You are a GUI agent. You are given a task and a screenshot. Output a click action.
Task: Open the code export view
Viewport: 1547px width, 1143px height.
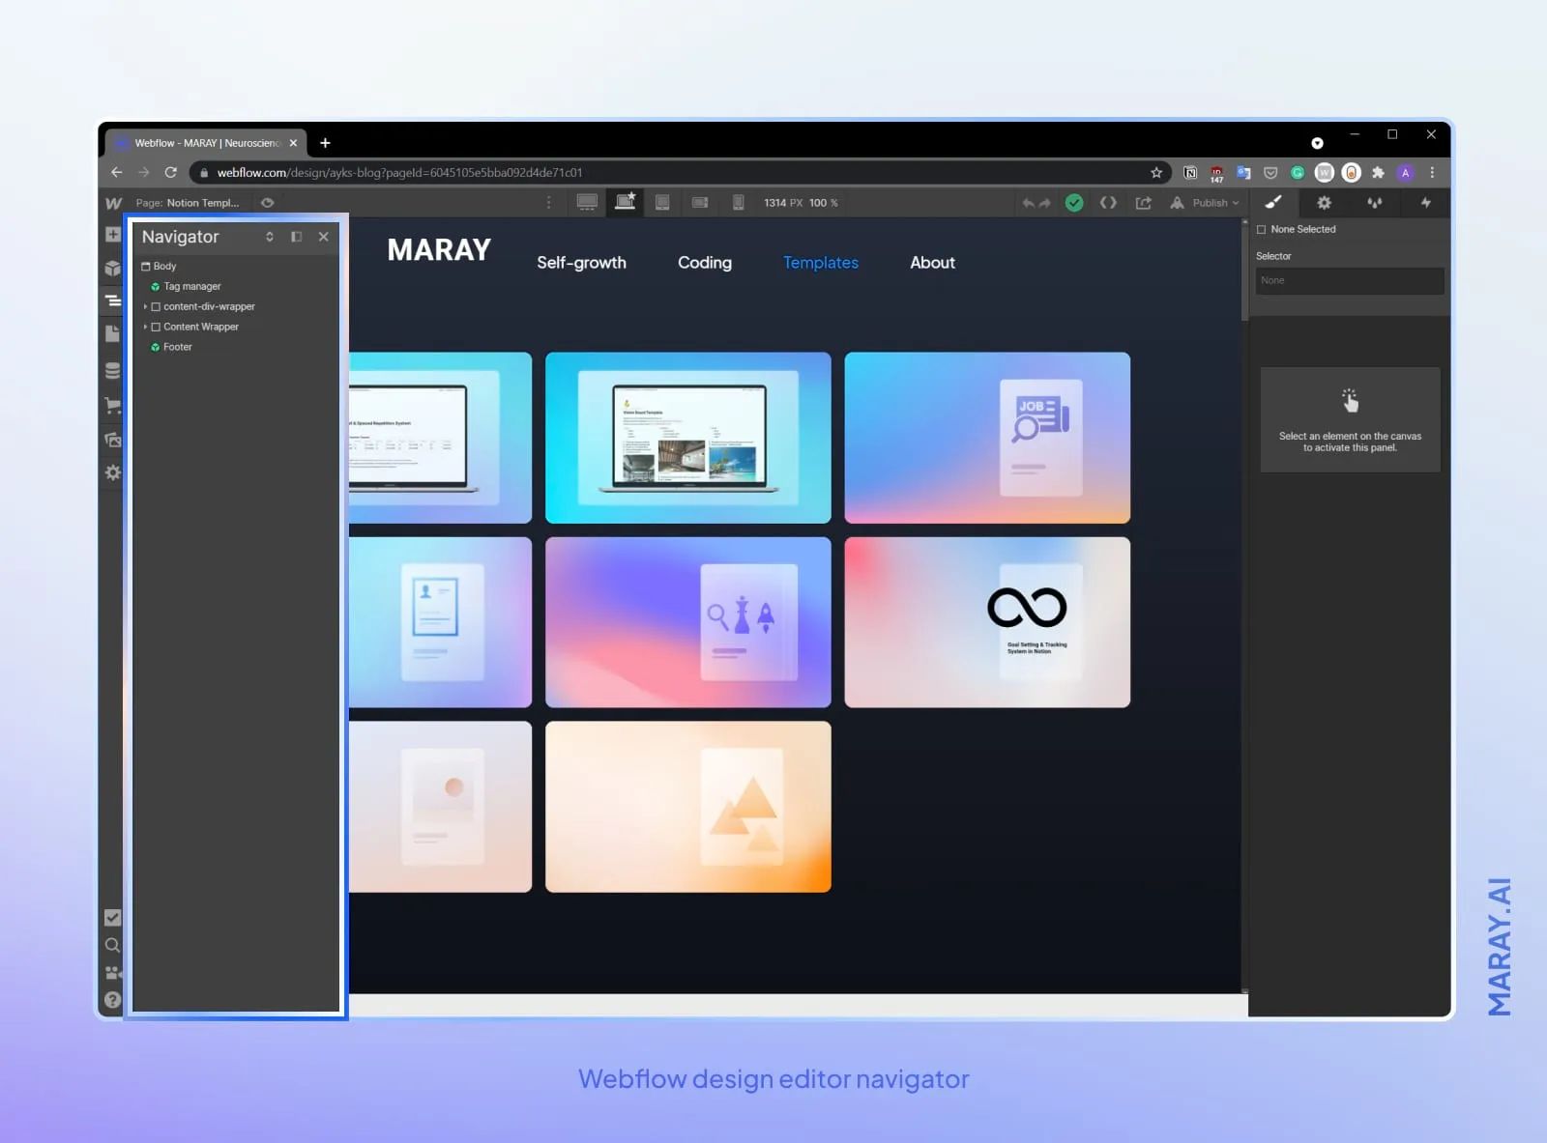[x=1108, y=203]
